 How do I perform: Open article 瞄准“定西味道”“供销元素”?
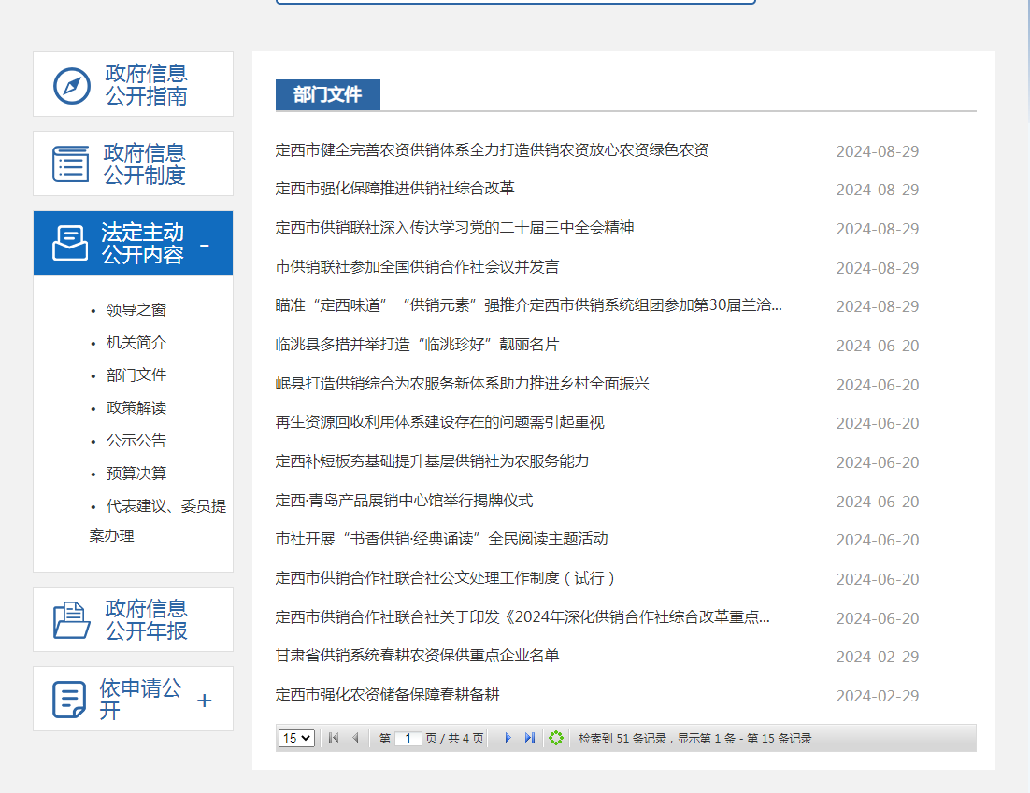[529, 305]
